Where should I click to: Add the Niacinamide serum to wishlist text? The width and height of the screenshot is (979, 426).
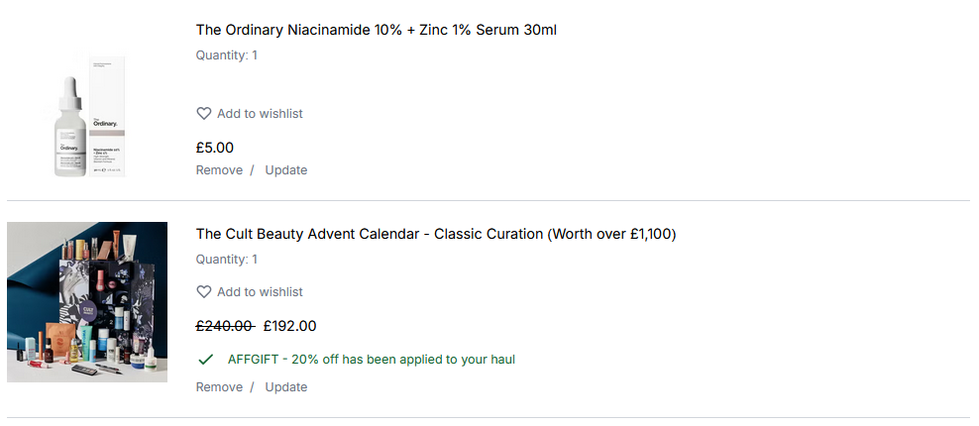click(x=260, y=114)
